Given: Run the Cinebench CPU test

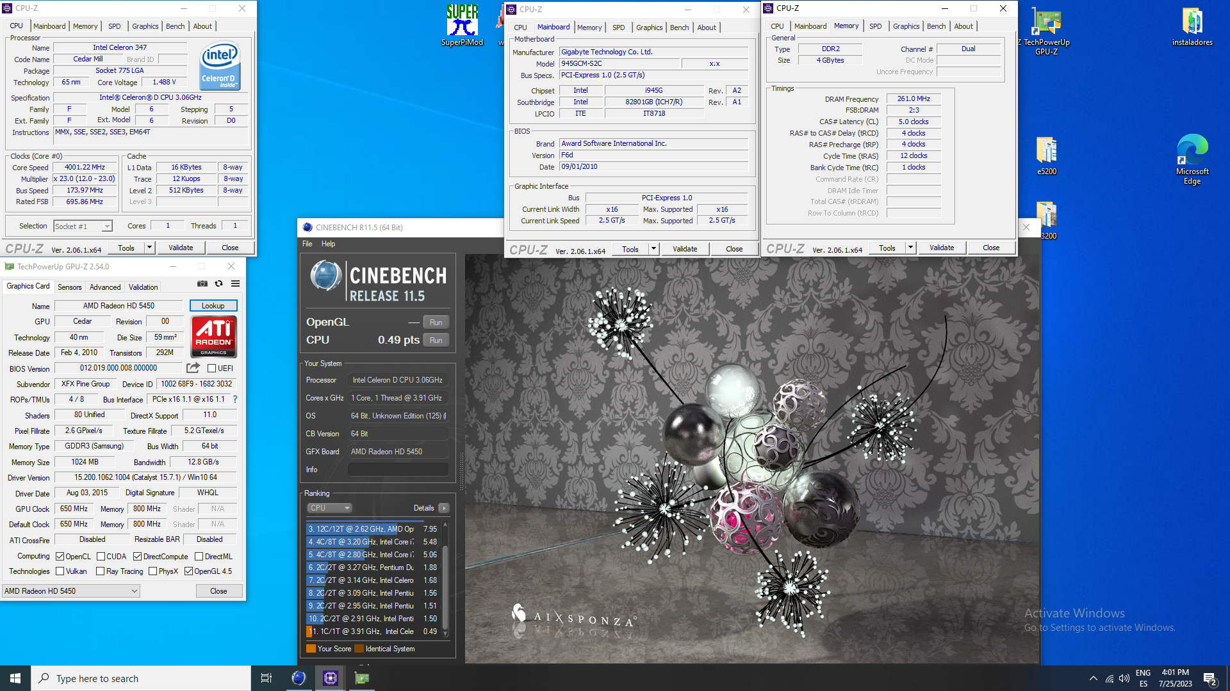Looking at the screenshot, I should [436, 340].
